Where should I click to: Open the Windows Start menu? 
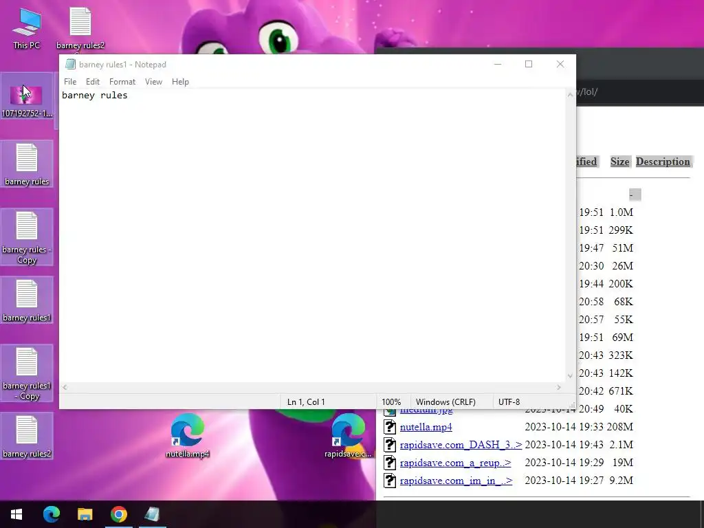click(16, 514)
